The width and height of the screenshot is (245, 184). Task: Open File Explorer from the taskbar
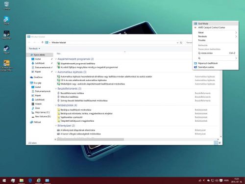coord(22,181)
